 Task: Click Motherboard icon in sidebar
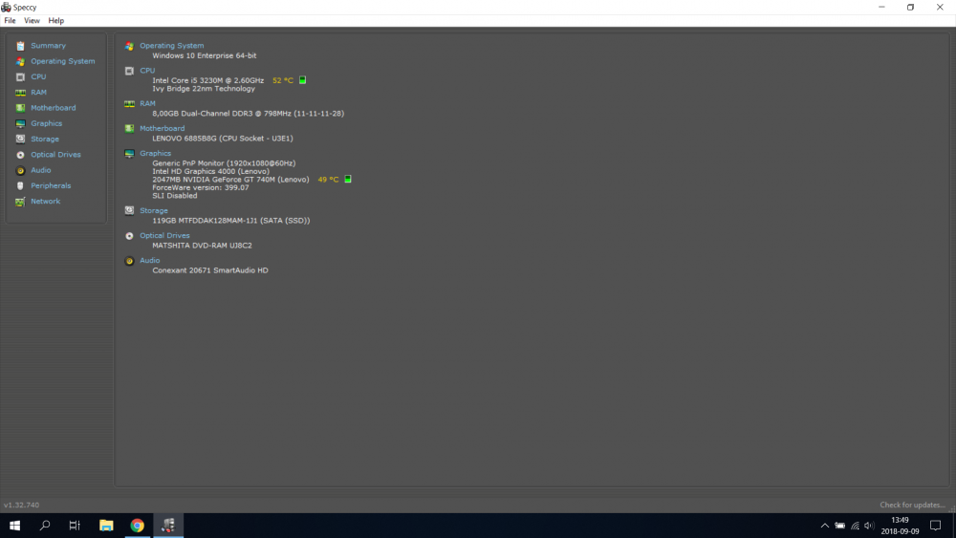click(x=20, y=108)
